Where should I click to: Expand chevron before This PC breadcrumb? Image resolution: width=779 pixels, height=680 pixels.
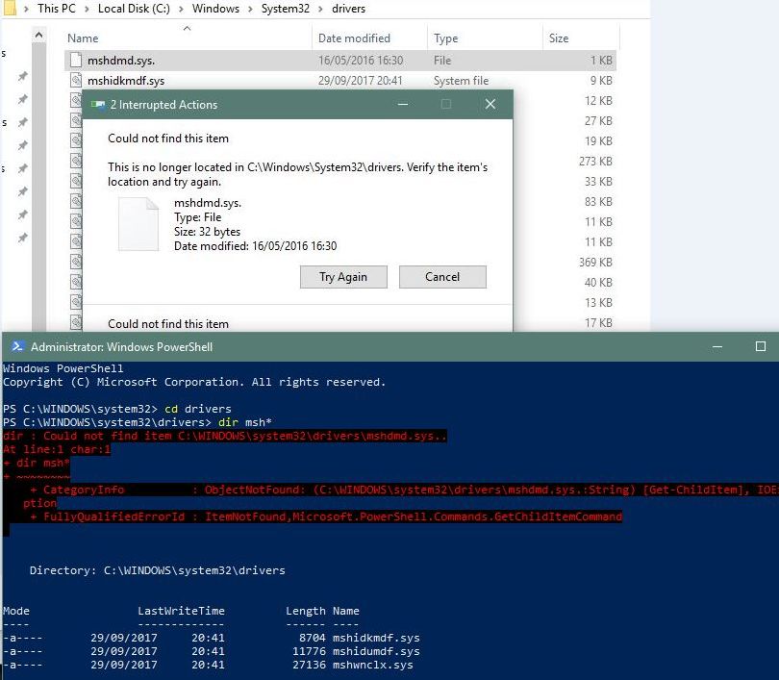click(26, 9)
